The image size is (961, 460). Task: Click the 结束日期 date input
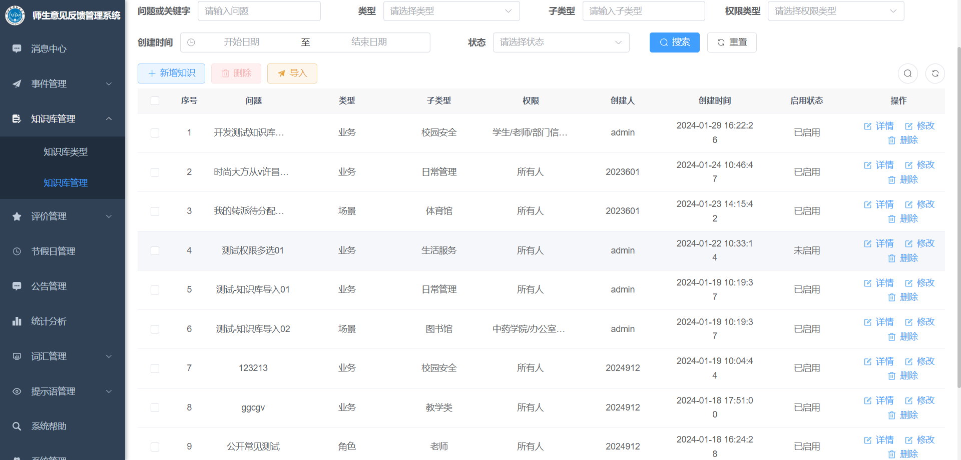pos(369,42)
